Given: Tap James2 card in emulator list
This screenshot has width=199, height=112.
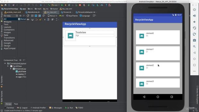Looking at the screenshot, I should (x=158, y=69).
